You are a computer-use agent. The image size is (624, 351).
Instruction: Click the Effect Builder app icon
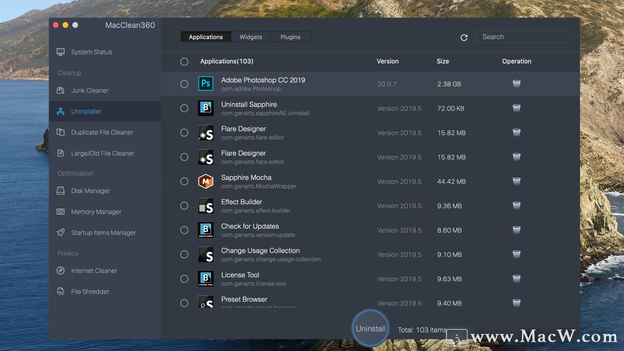click(x=206, y=206)
